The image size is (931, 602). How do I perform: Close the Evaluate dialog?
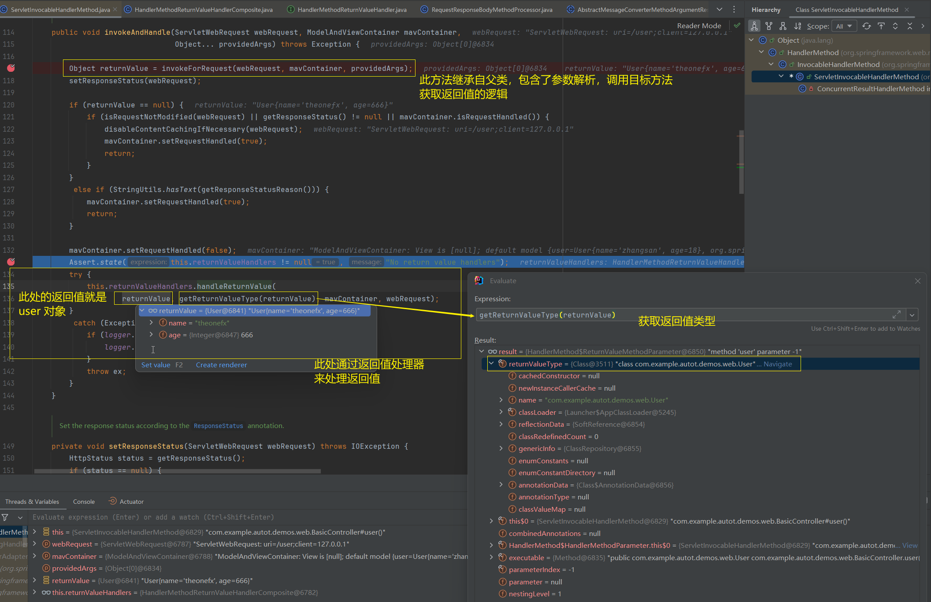918,281
